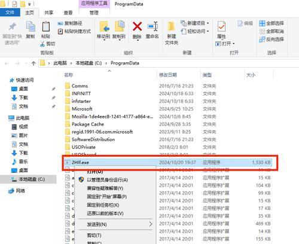Click the Cut (剪切) scissors icon
Image resolution: width=299 pixels, height=244 pixels.
42,44
